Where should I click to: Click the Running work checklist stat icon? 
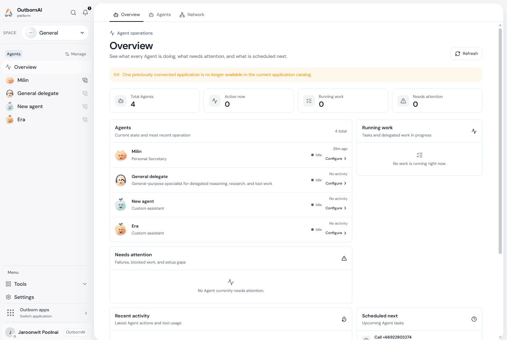point(309,101)
